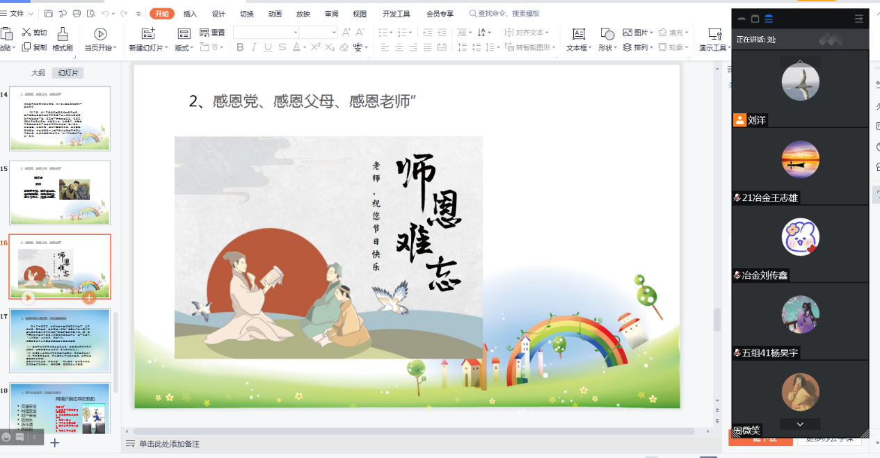This screenshot has height=458, width=880.
Task: Activate the Format Painter (格式刷) brush
Action: coord(63,40)
